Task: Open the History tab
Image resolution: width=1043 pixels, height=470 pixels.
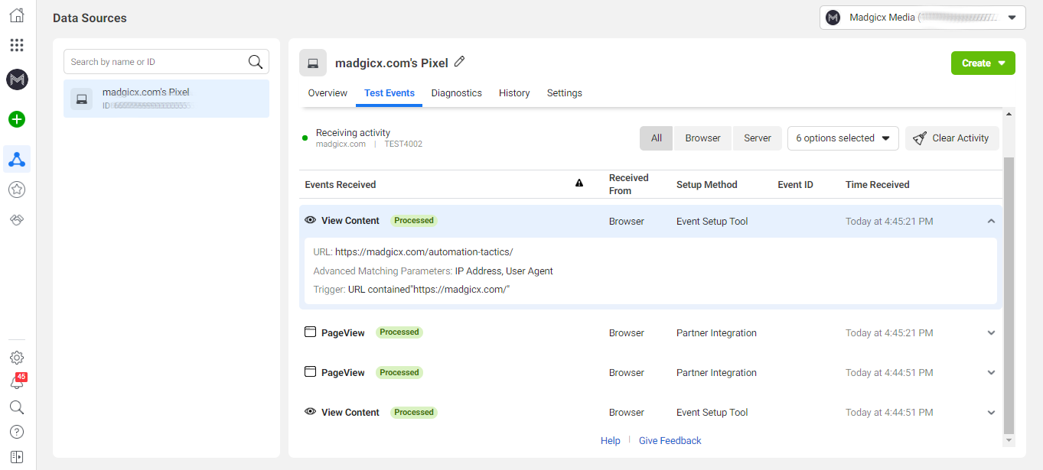Action: [514, 93]
